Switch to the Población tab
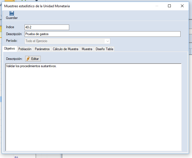Screen dimensions: 192x158 tap(25, 49)
